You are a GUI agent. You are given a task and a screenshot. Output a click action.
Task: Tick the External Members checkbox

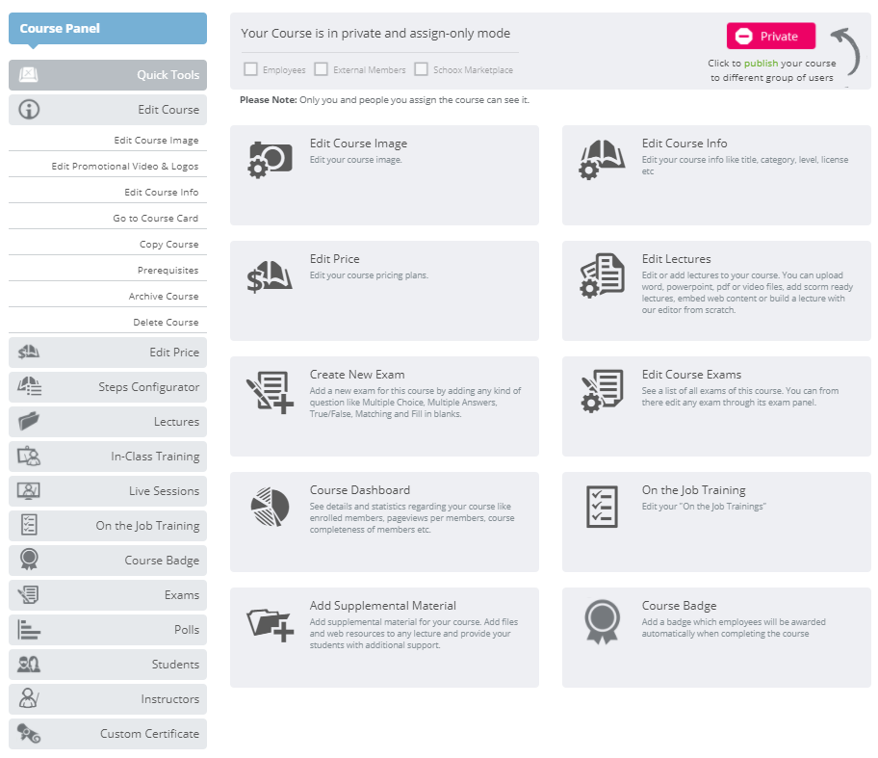click(x=321, y=69)
